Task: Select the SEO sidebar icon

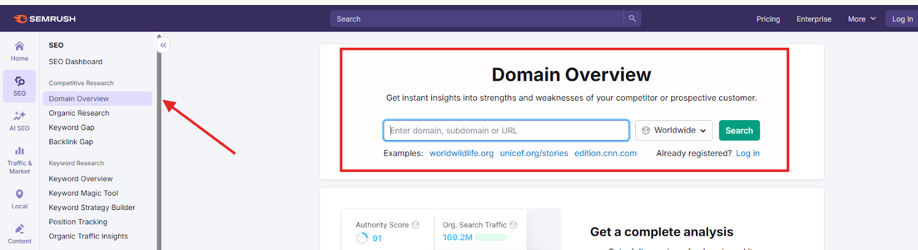Action: point(20,86)
